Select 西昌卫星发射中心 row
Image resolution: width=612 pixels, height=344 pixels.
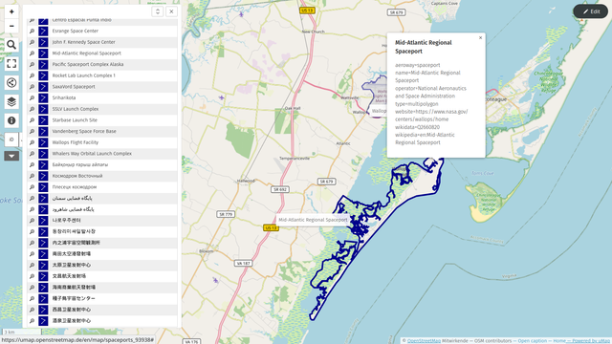click(102, 310)
